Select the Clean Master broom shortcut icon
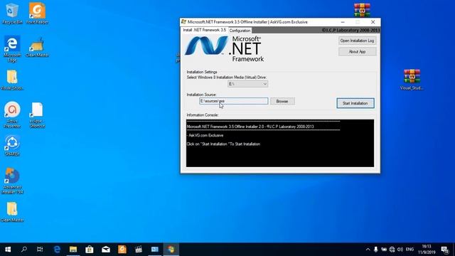Viewport: 455px width, 256px height. [x=37, y=47]
